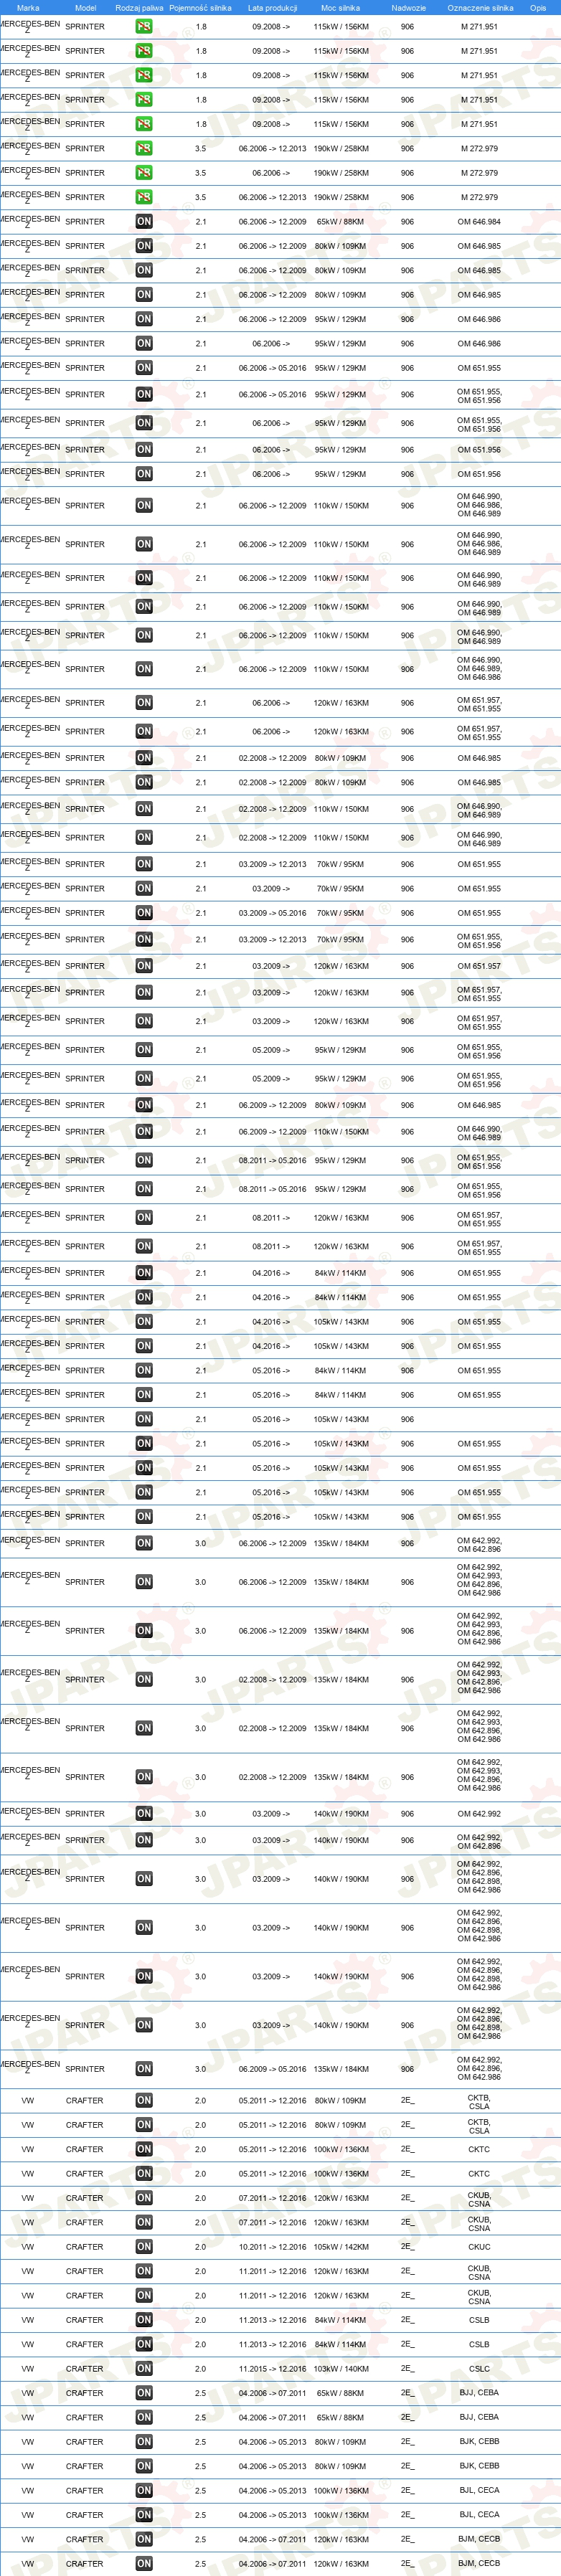Select production years 10.2011 -> 12.2016

point(272,2247)
